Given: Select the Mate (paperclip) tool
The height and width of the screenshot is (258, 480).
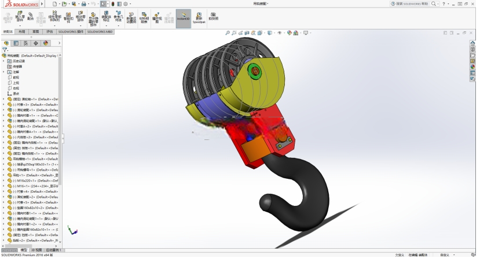Looking at the screenshot, I should 31,17.
